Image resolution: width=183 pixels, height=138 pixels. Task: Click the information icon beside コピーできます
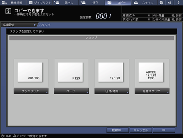(x=8, y=11)
